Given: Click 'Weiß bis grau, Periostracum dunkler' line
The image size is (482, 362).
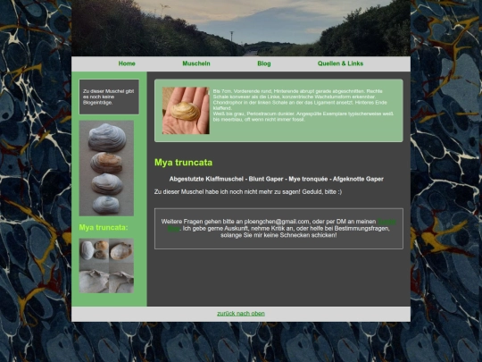Looking at the screenshot, I should tap(303, 117).
